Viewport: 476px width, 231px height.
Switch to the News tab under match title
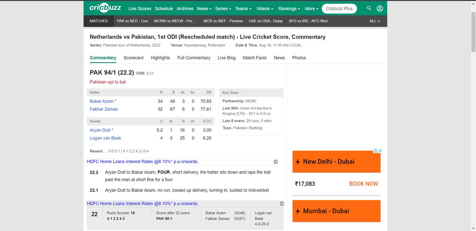click(x=279, y=58)
